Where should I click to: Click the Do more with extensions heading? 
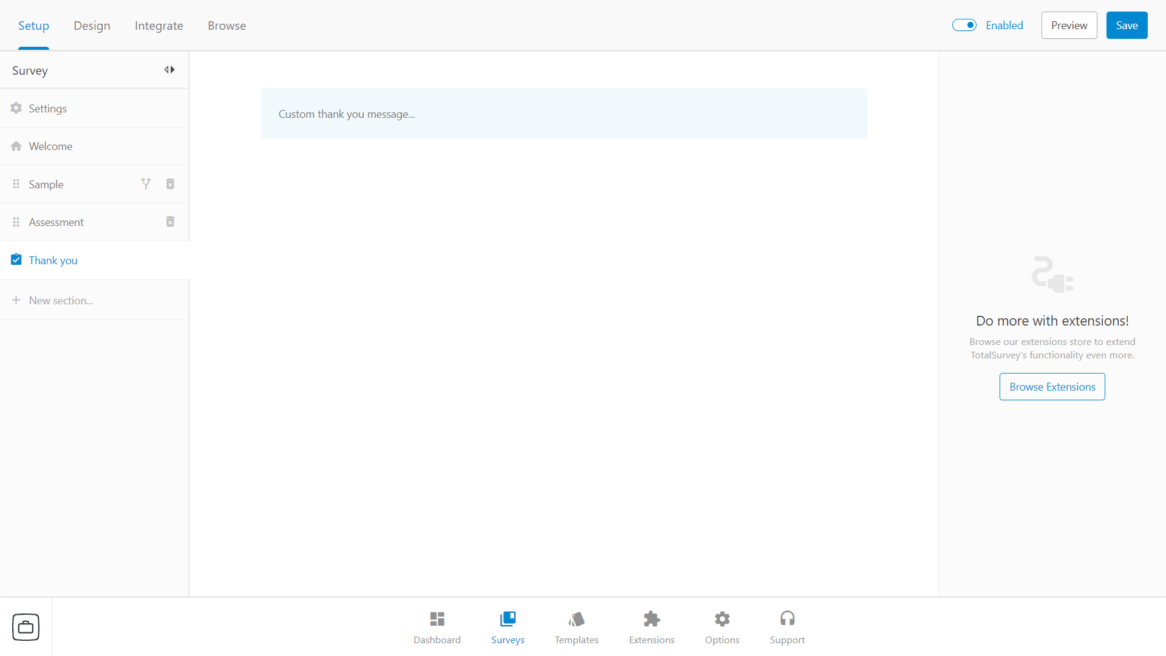coord(1052,321)
